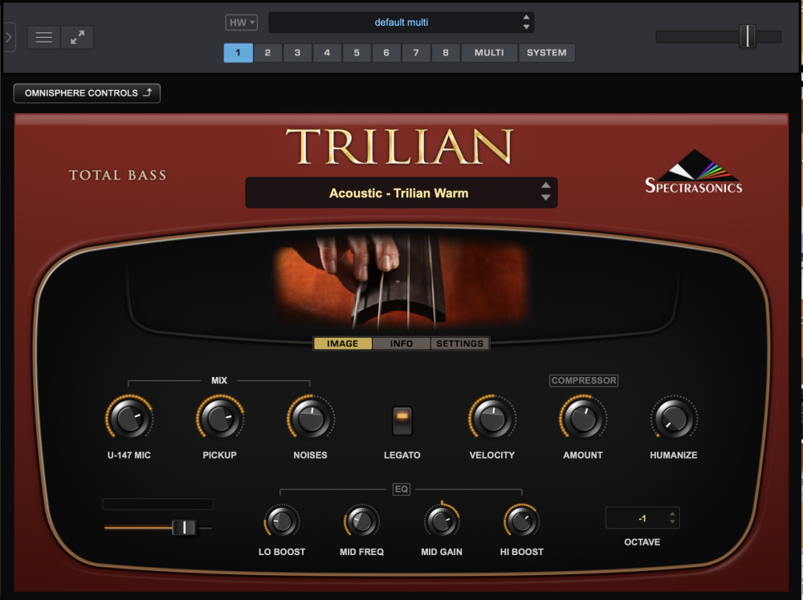
Task: Open the hamburger menu icon
Action: coord(43,38)
